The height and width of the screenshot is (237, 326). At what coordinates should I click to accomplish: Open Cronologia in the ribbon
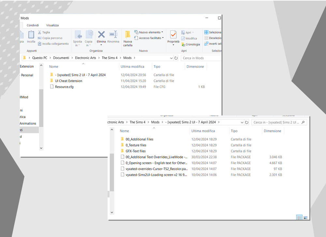click(191, 44)
